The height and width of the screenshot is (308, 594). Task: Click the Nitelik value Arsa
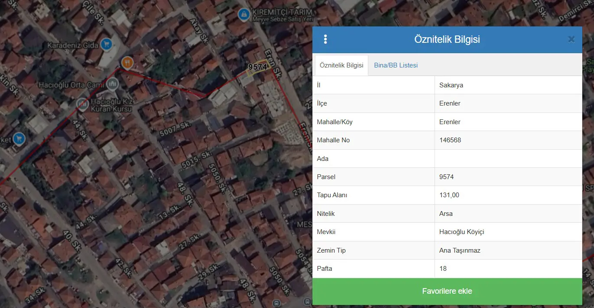(446, 214)
